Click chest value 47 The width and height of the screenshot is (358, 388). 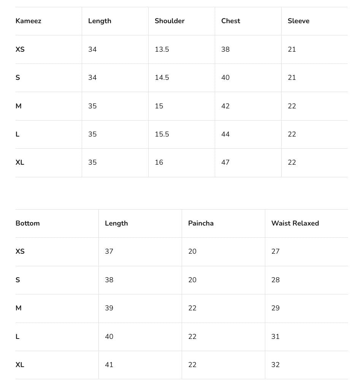pos(225,162)
